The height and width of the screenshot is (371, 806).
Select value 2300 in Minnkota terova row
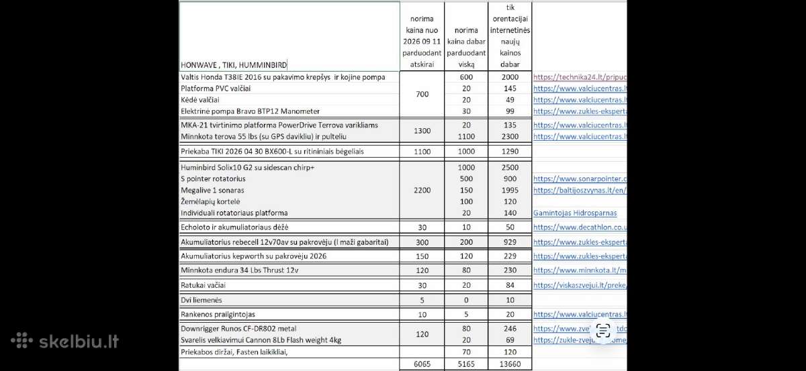tap(509, 136)
